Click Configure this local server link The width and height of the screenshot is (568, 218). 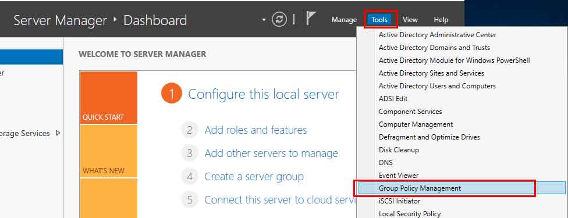(x=264, y=94)
